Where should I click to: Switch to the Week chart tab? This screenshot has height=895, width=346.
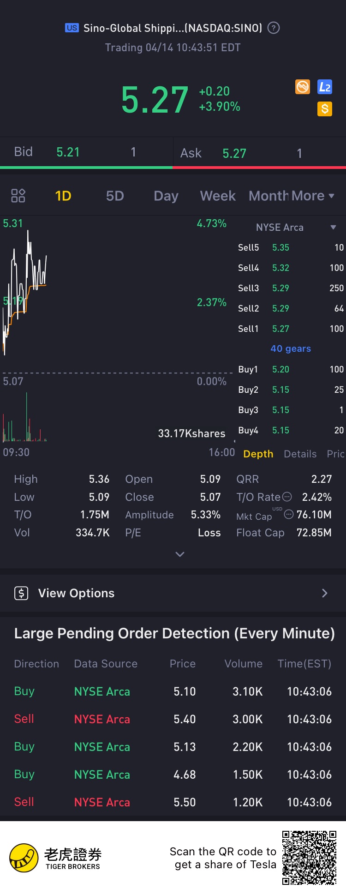coord(218,196)
